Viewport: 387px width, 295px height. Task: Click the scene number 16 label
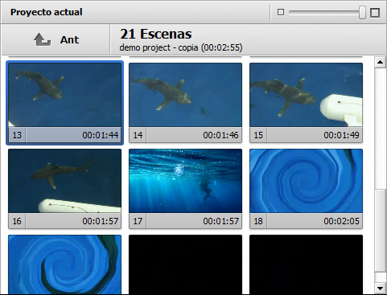click(x=17, y=221)
